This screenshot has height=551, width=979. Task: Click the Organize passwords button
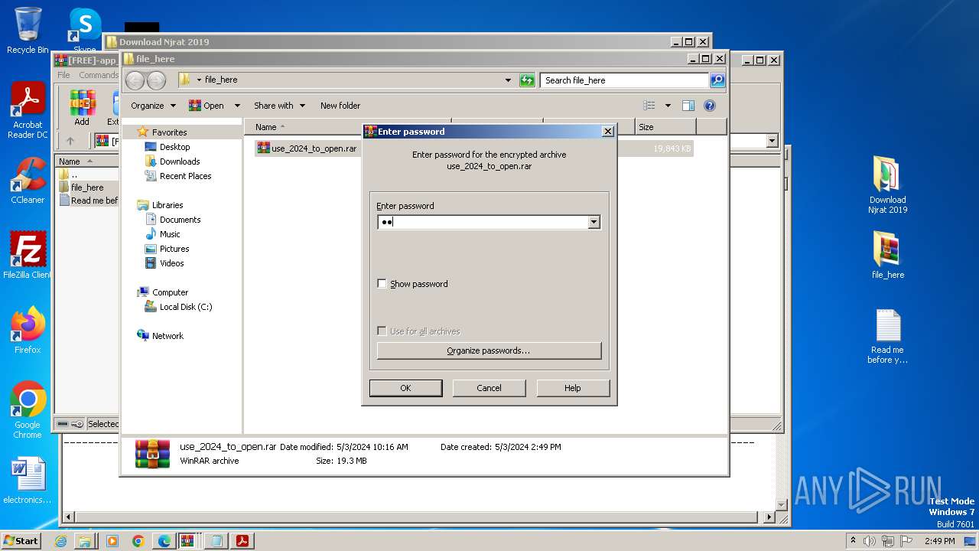[x=489, y=350]
